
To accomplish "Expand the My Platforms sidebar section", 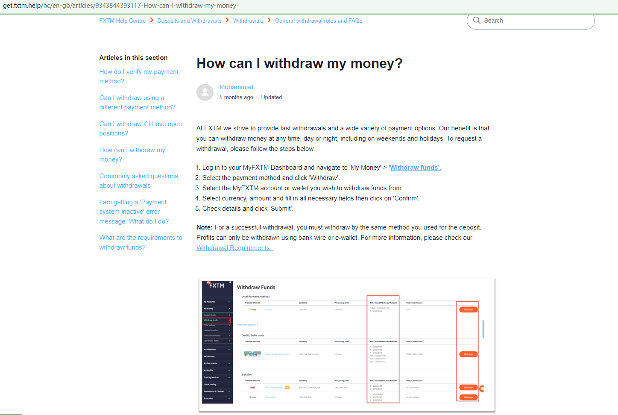I will tap(210, 350).
